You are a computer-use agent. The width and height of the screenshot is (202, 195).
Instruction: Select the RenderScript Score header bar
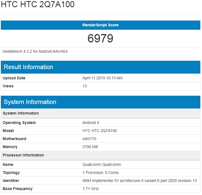pos(100,25)
